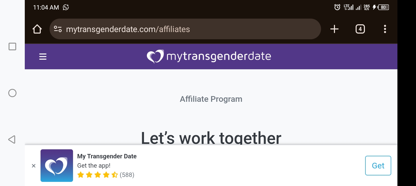The height and width of the screenshot is (186, 416).
Task: Open a new tab with plus icon
Action: pyautogui.click(x=334, y=29)
